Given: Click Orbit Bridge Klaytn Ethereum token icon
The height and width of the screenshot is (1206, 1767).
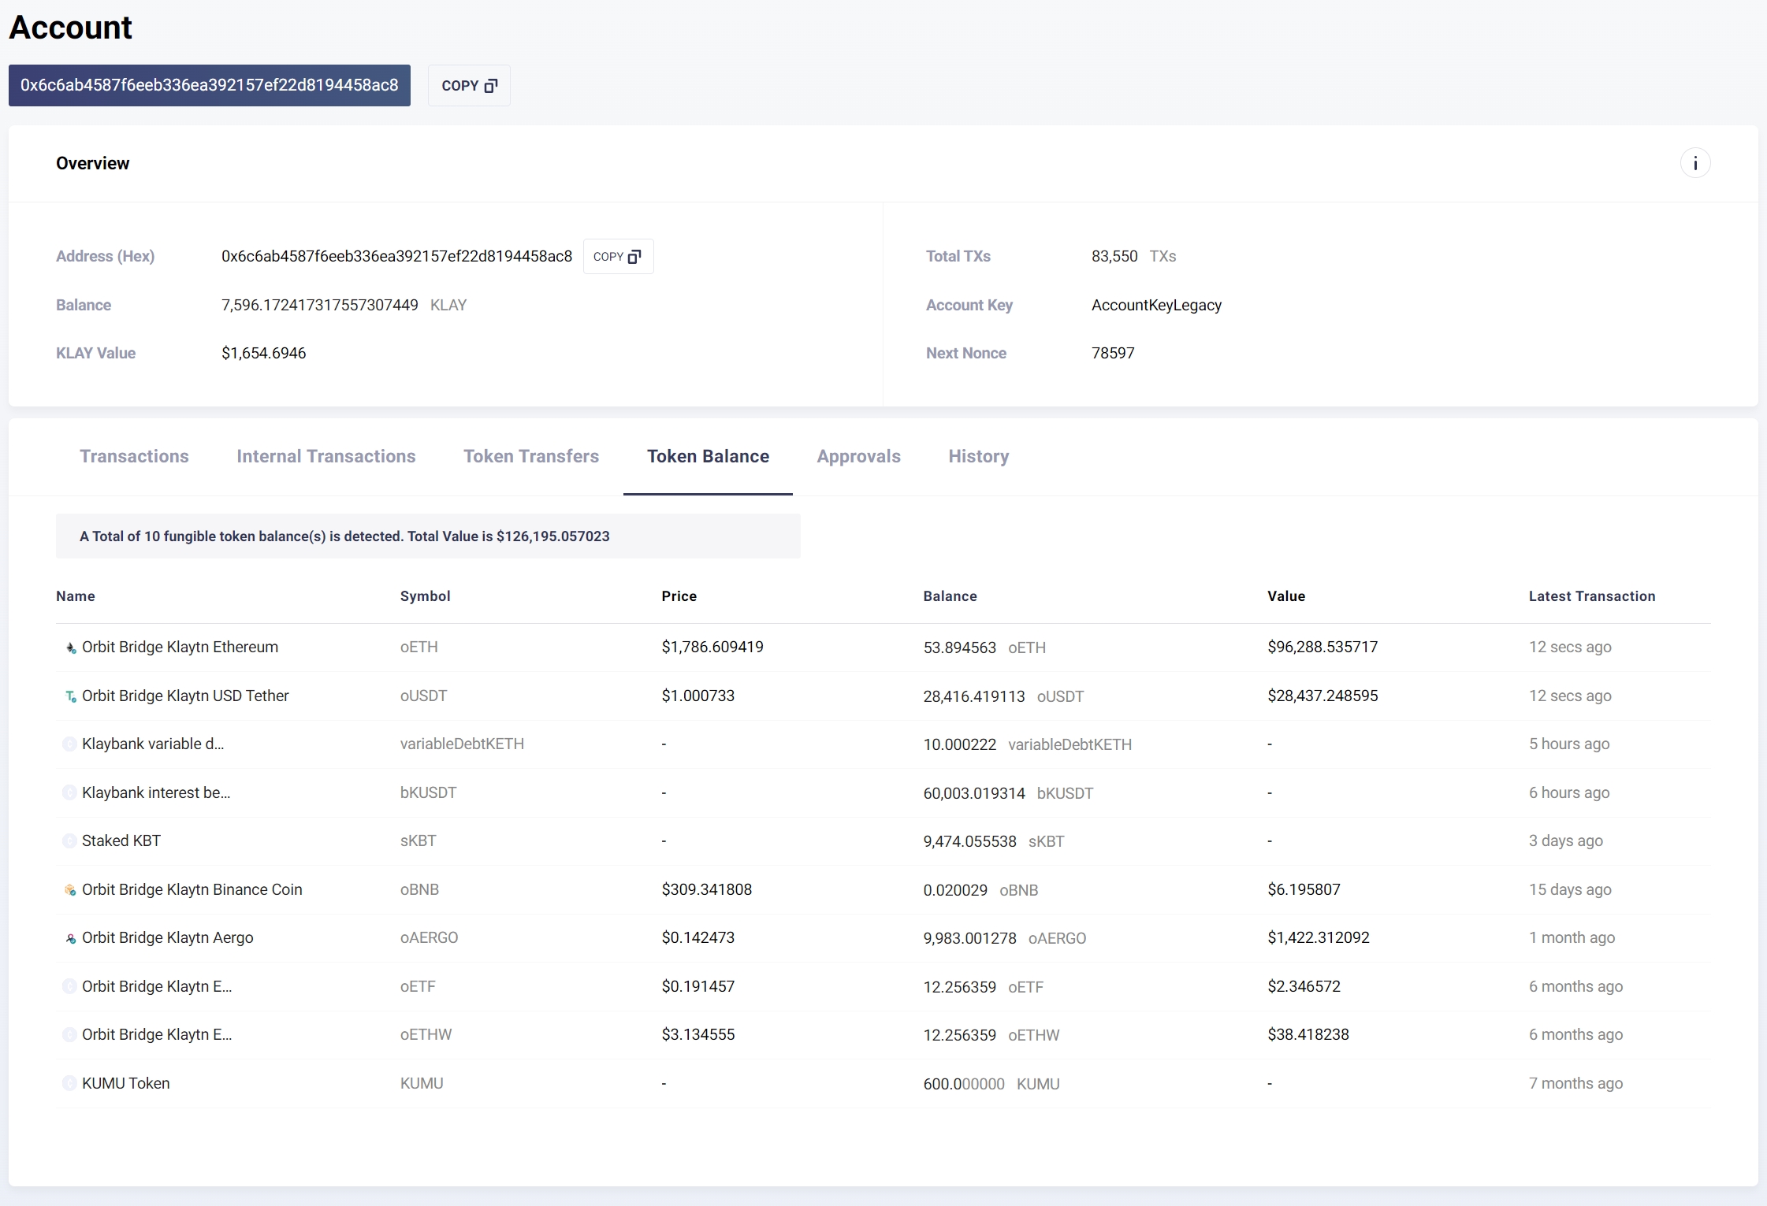Looking at the screenshot, I should (x=70, y=648).
